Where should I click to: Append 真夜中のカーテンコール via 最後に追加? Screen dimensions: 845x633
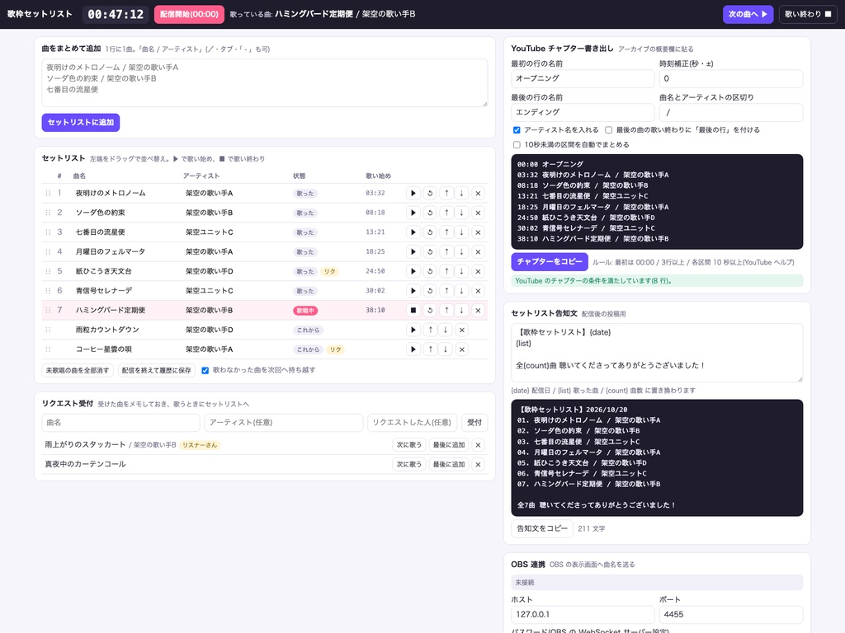(449, 465)
